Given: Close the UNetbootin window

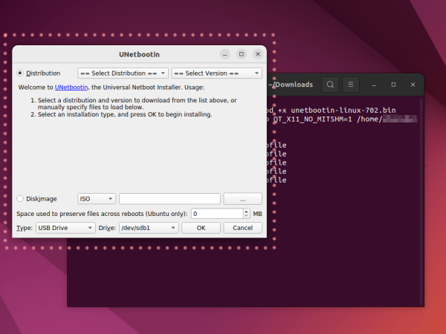Looking at the screenshot, I should pos(258,54).
